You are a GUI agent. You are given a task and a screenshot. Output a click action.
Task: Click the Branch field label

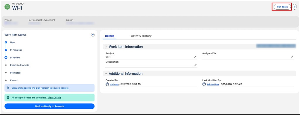(70, 20)
